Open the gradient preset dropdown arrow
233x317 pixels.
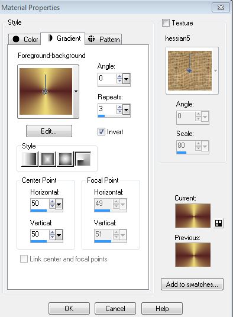[76, 92]
